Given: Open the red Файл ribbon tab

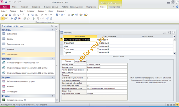Looking at the screenshot, I should tap(5, 7).
